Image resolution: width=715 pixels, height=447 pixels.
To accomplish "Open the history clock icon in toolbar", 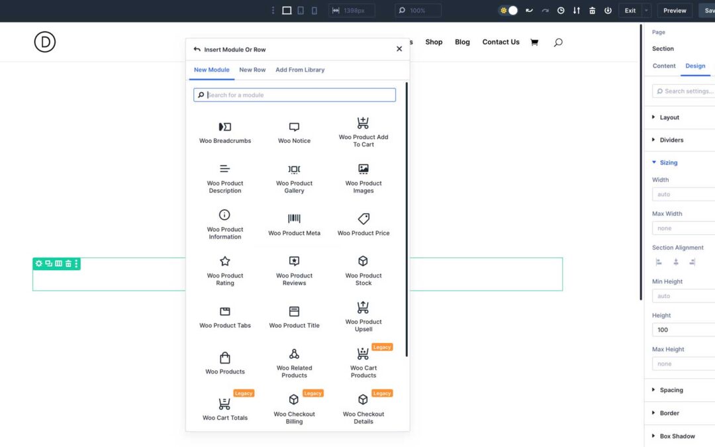I will [x=561, y=11].
